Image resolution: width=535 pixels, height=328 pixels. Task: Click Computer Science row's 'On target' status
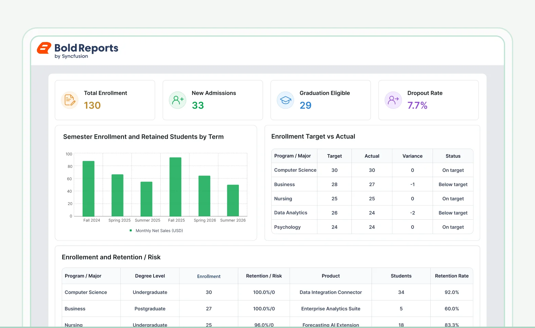pos(453,170)
